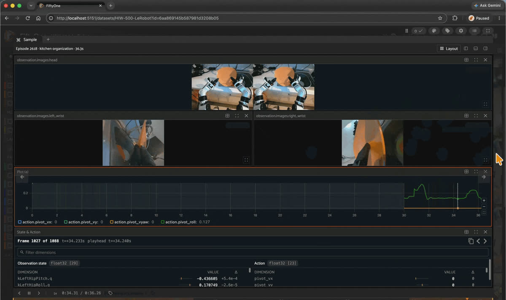Image resolution: width=506 pixels, height=300 pixels.
Task: Add a new panel tab with plus
Action: click(x=48, y=40)
